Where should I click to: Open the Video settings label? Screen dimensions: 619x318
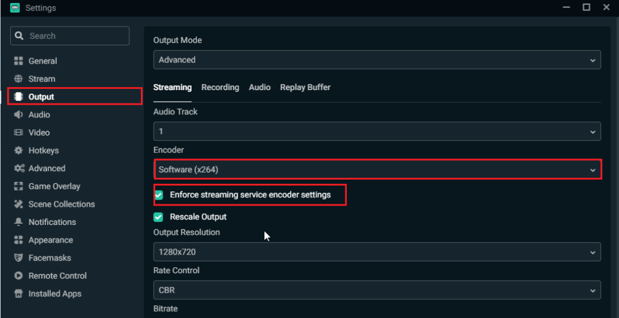click(x=39, y=132)
